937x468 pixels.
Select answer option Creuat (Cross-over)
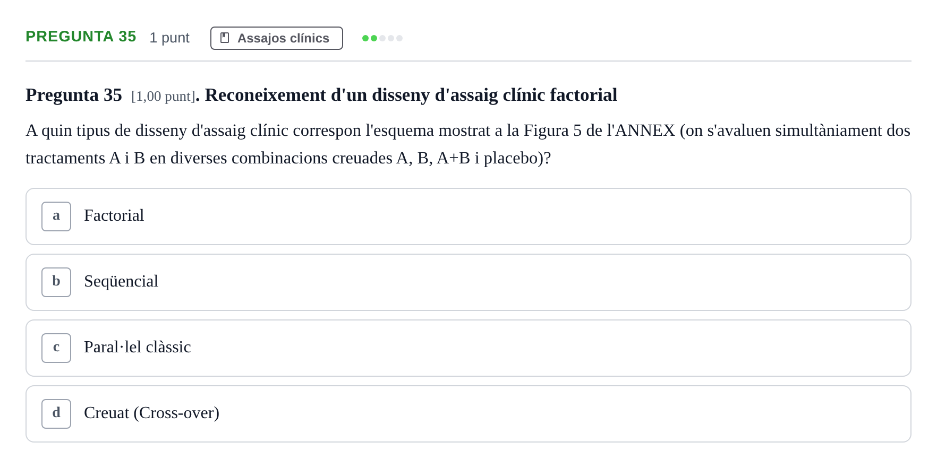(468, 414)
